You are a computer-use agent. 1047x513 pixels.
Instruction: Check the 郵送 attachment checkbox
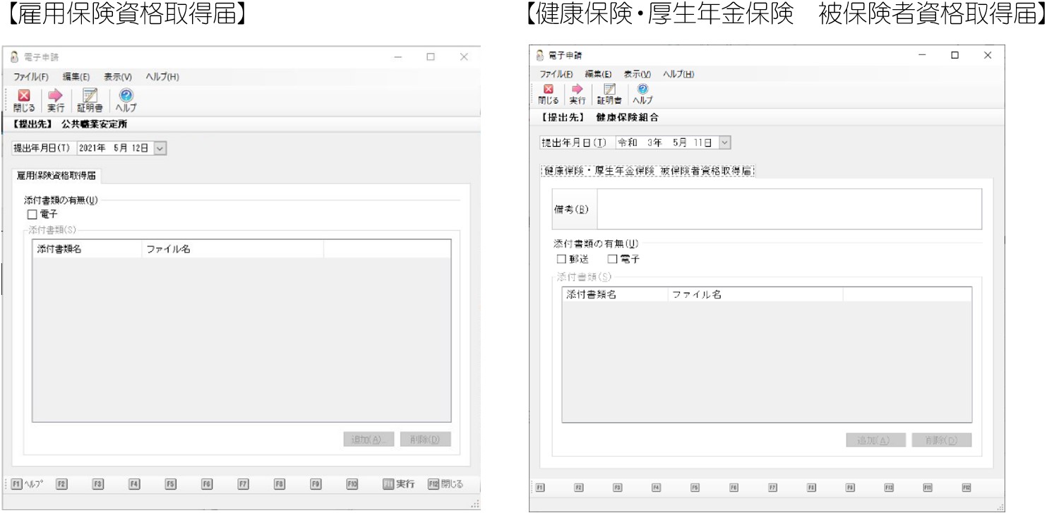pyautogui.click(x=562, y=260)
